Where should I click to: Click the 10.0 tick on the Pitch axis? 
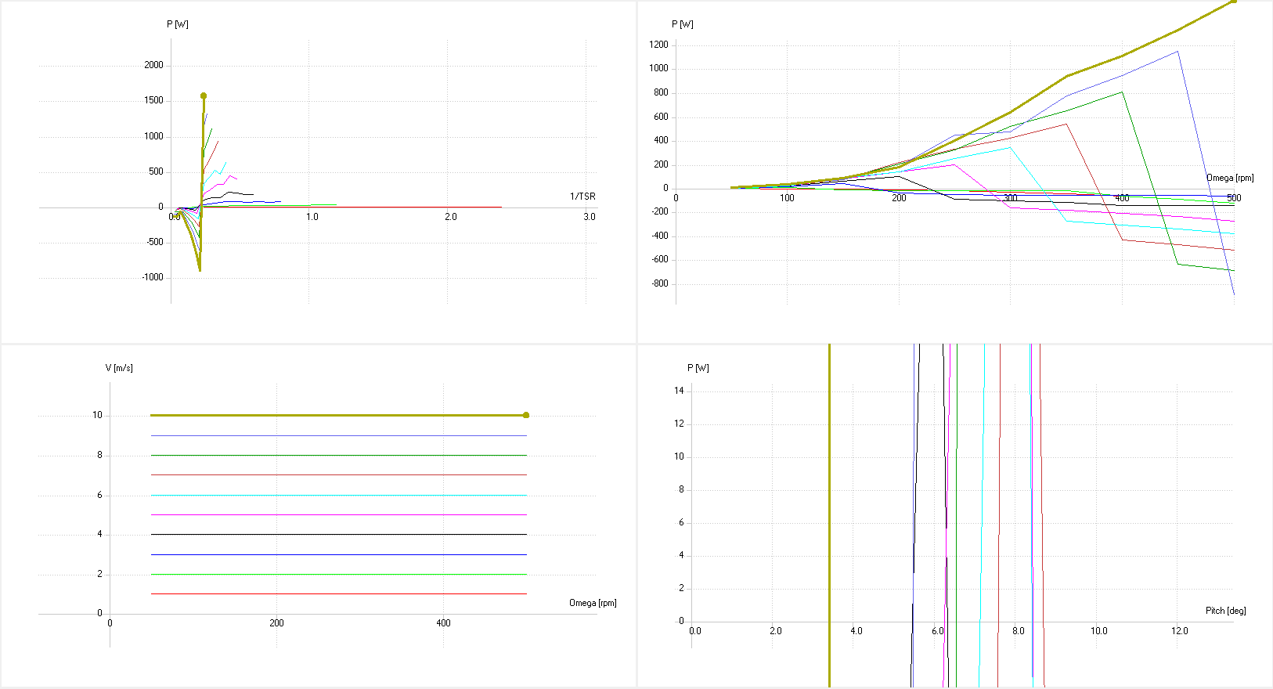[x=1098, y=631]
